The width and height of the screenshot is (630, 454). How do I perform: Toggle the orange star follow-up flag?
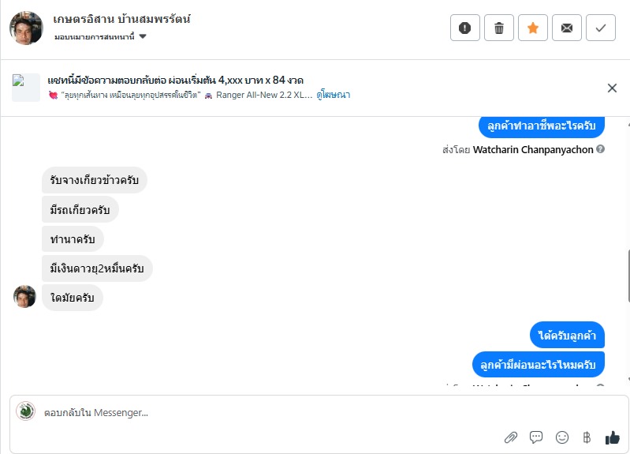pyautogui.click(x=533, y=28)
